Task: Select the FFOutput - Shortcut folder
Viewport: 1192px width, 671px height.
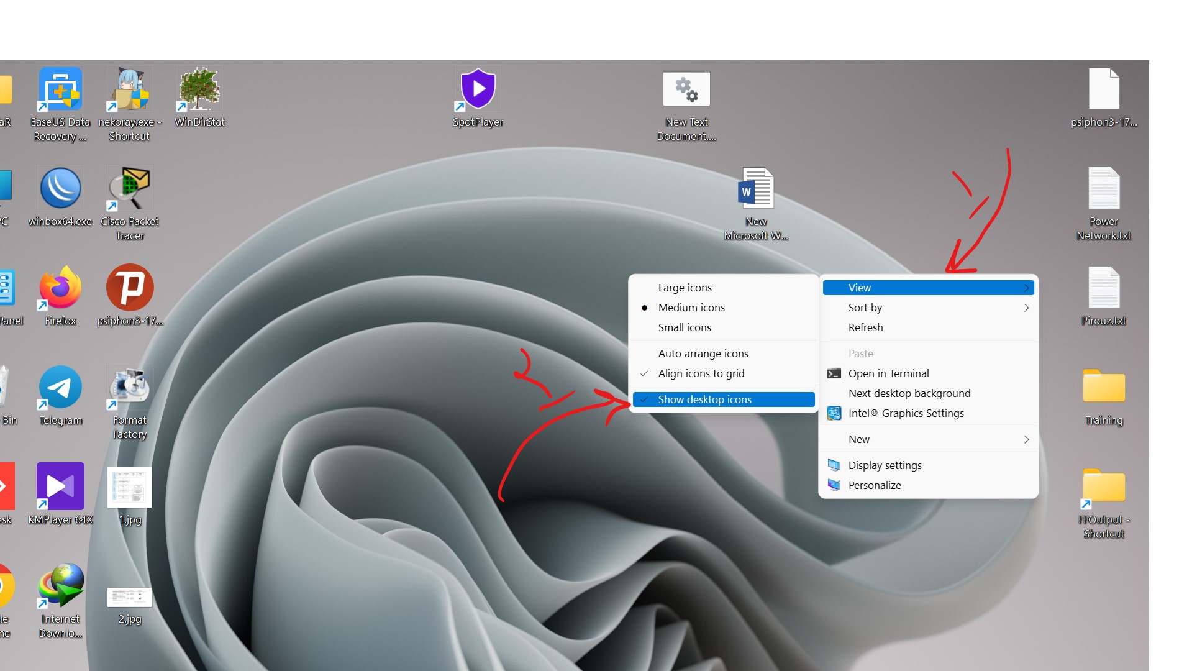Action: pos(1104,486)
